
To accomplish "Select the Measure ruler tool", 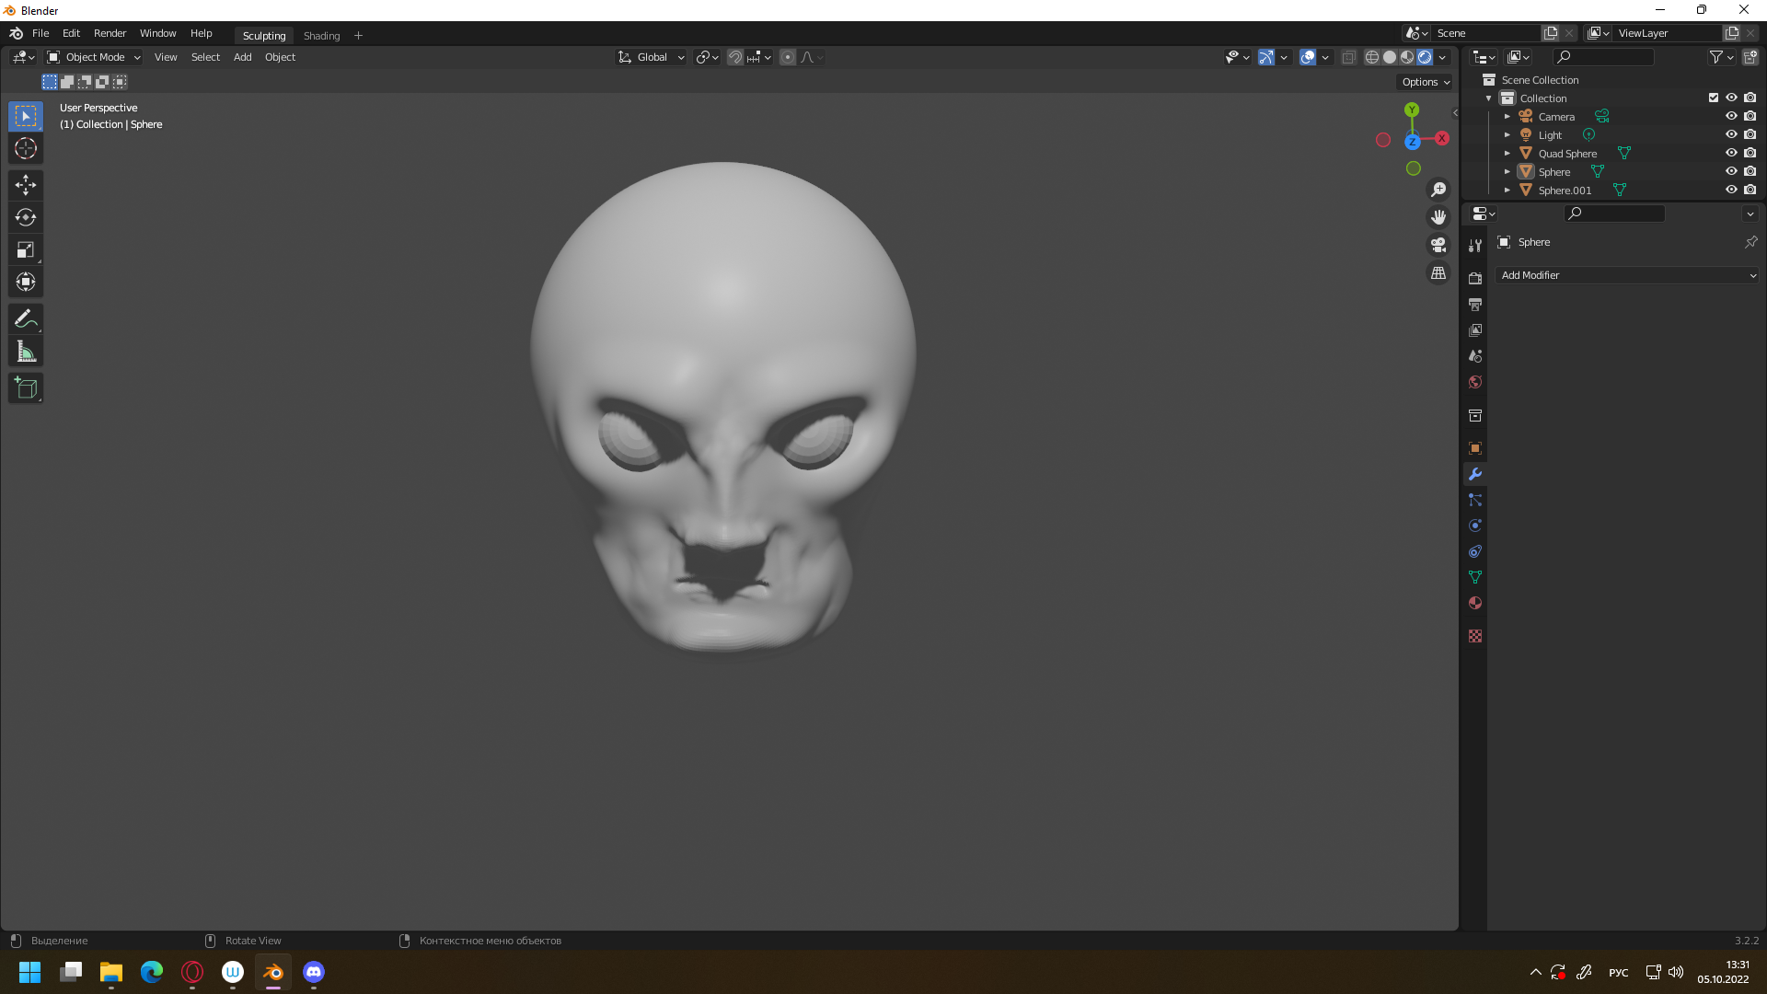I will pos(26,352).
